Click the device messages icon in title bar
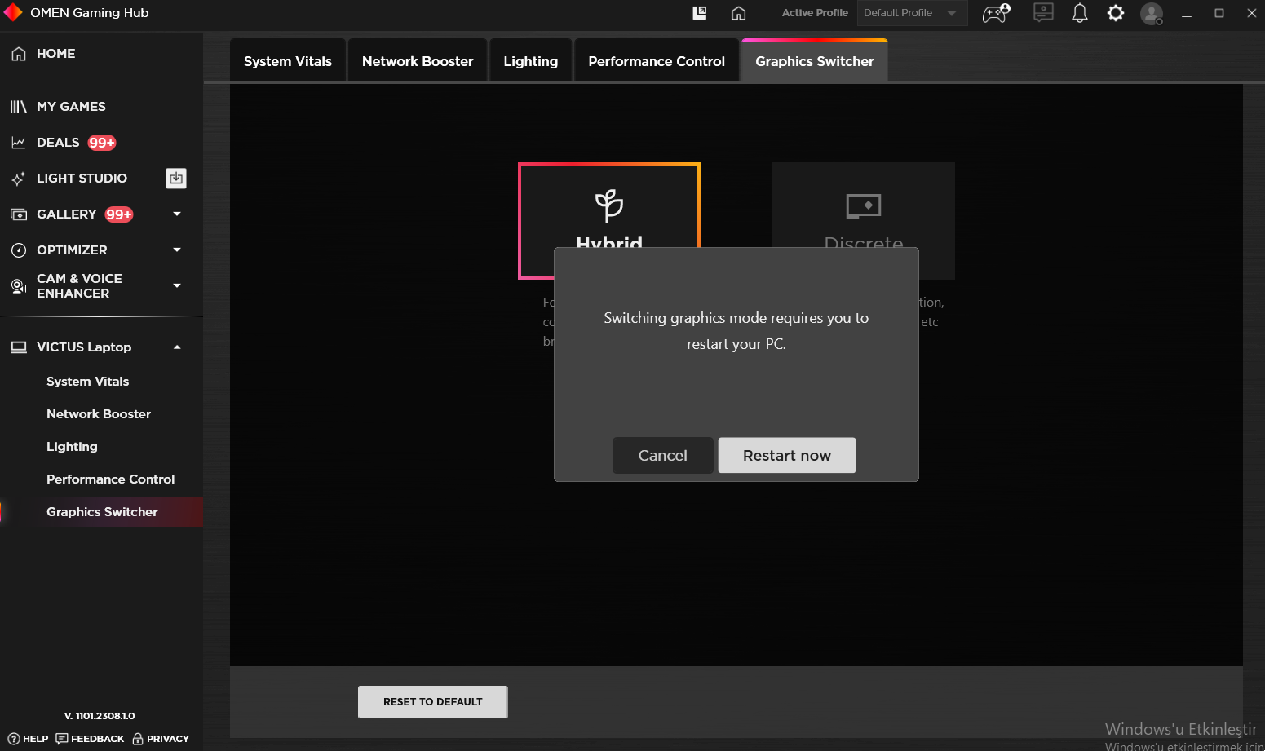The width and height of the screenshot is (1265, 751). click(x=1043, y=13)
